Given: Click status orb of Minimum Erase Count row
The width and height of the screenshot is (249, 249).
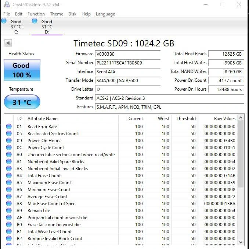Looking at the screenshot, I should (9, 190).
